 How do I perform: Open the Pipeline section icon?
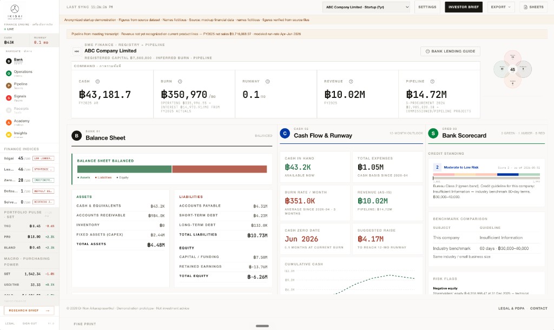coord(9,85)
